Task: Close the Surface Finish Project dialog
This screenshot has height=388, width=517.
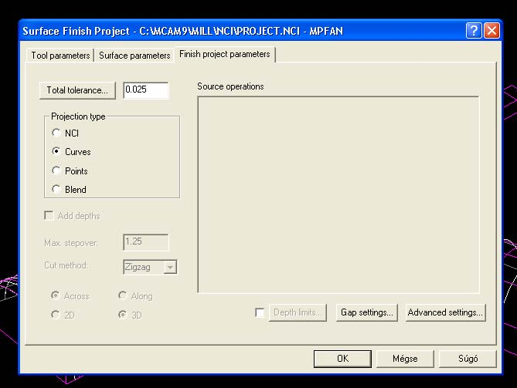Action: click(491, 31)
